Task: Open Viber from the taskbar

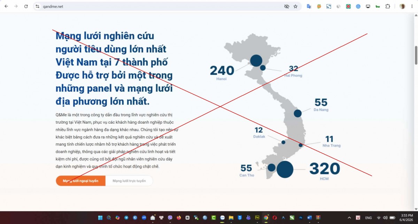Action: click(170, 218)
